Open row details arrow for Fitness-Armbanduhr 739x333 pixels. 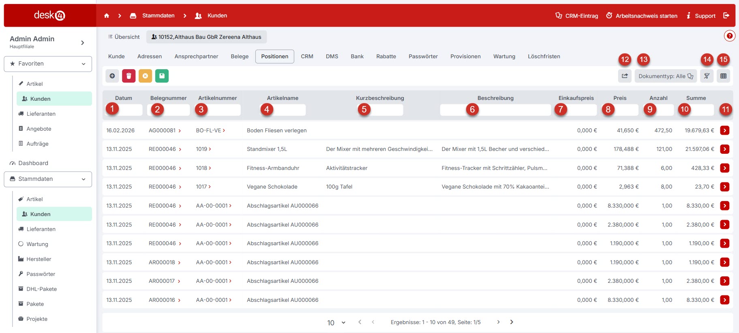[724, 168]
